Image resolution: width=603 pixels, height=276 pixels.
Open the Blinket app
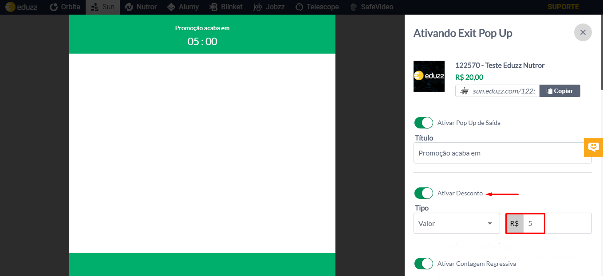pos(226,7)
